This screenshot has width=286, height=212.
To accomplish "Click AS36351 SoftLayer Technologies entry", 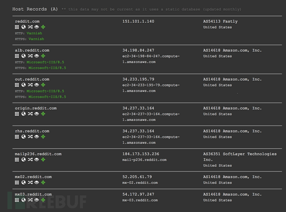I will 240,157.
